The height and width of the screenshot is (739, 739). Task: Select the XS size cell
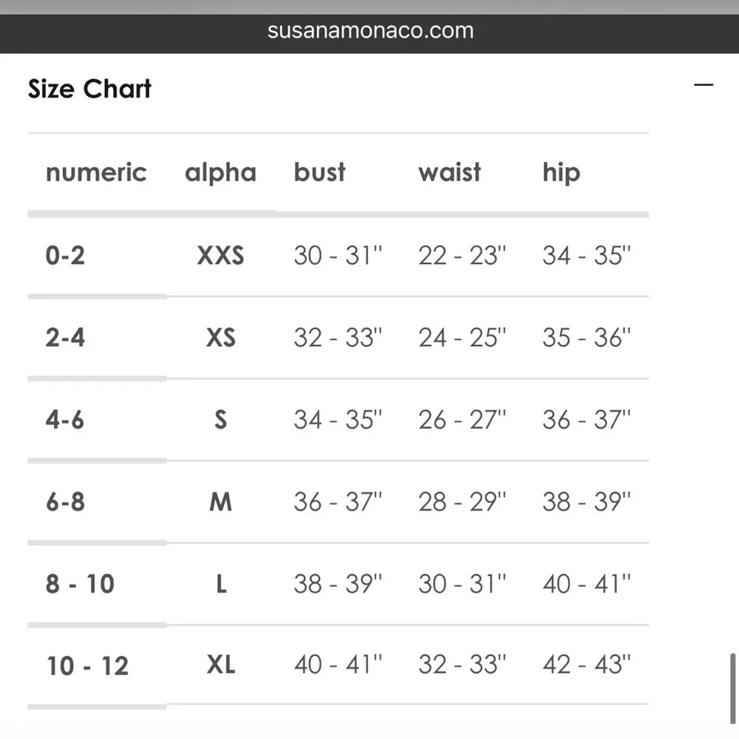220,338
